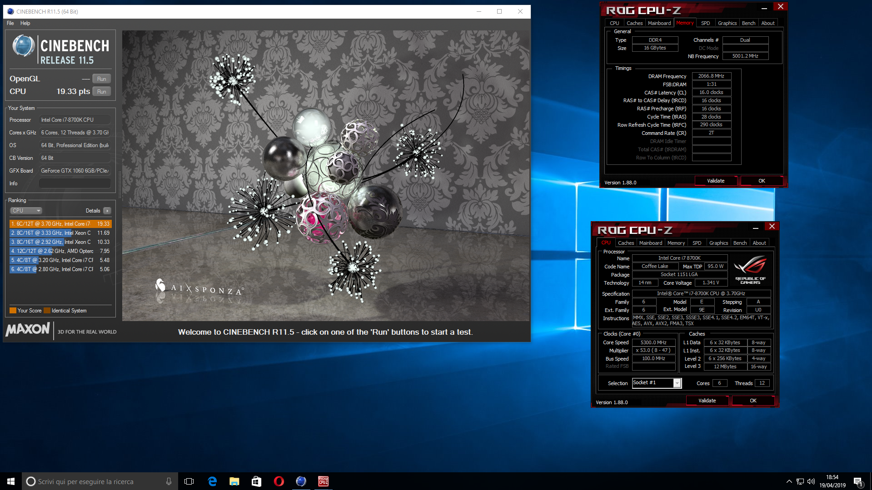Switch to CPU tab in upper CPU-Z window
872x490 pixels.
pos(614,23)
